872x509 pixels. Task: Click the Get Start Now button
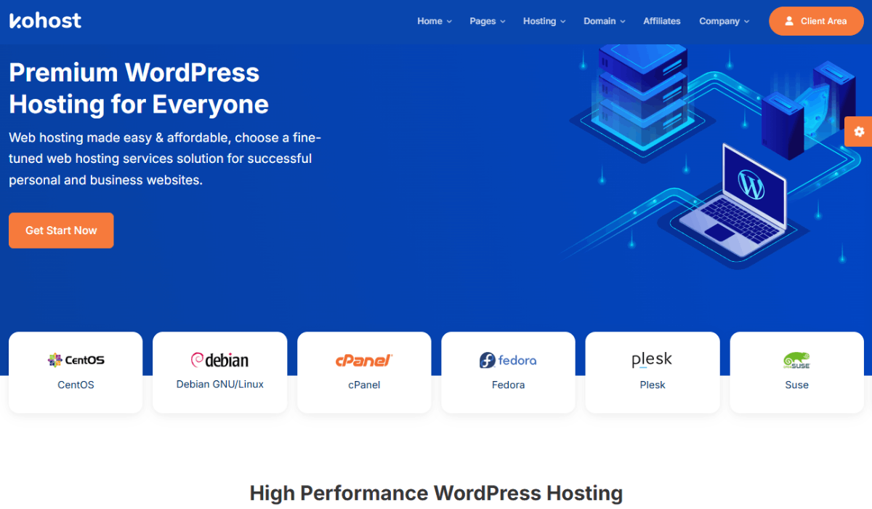(x=61, y=231)
